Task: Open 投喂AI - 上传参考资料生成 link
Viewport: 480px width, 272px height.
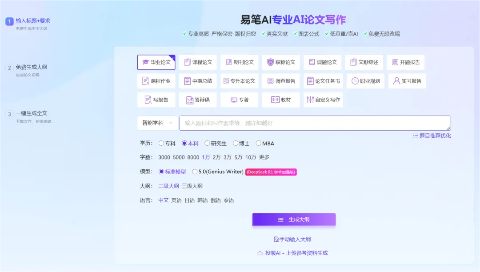Action: click(x=293, y=253)
